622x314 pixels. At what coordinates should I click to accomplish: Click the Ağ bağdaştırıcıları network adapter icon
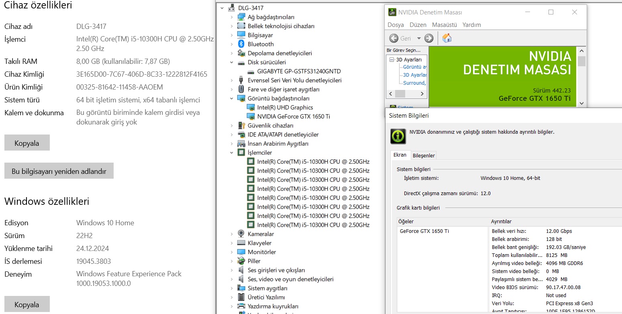tap(241, 17)
